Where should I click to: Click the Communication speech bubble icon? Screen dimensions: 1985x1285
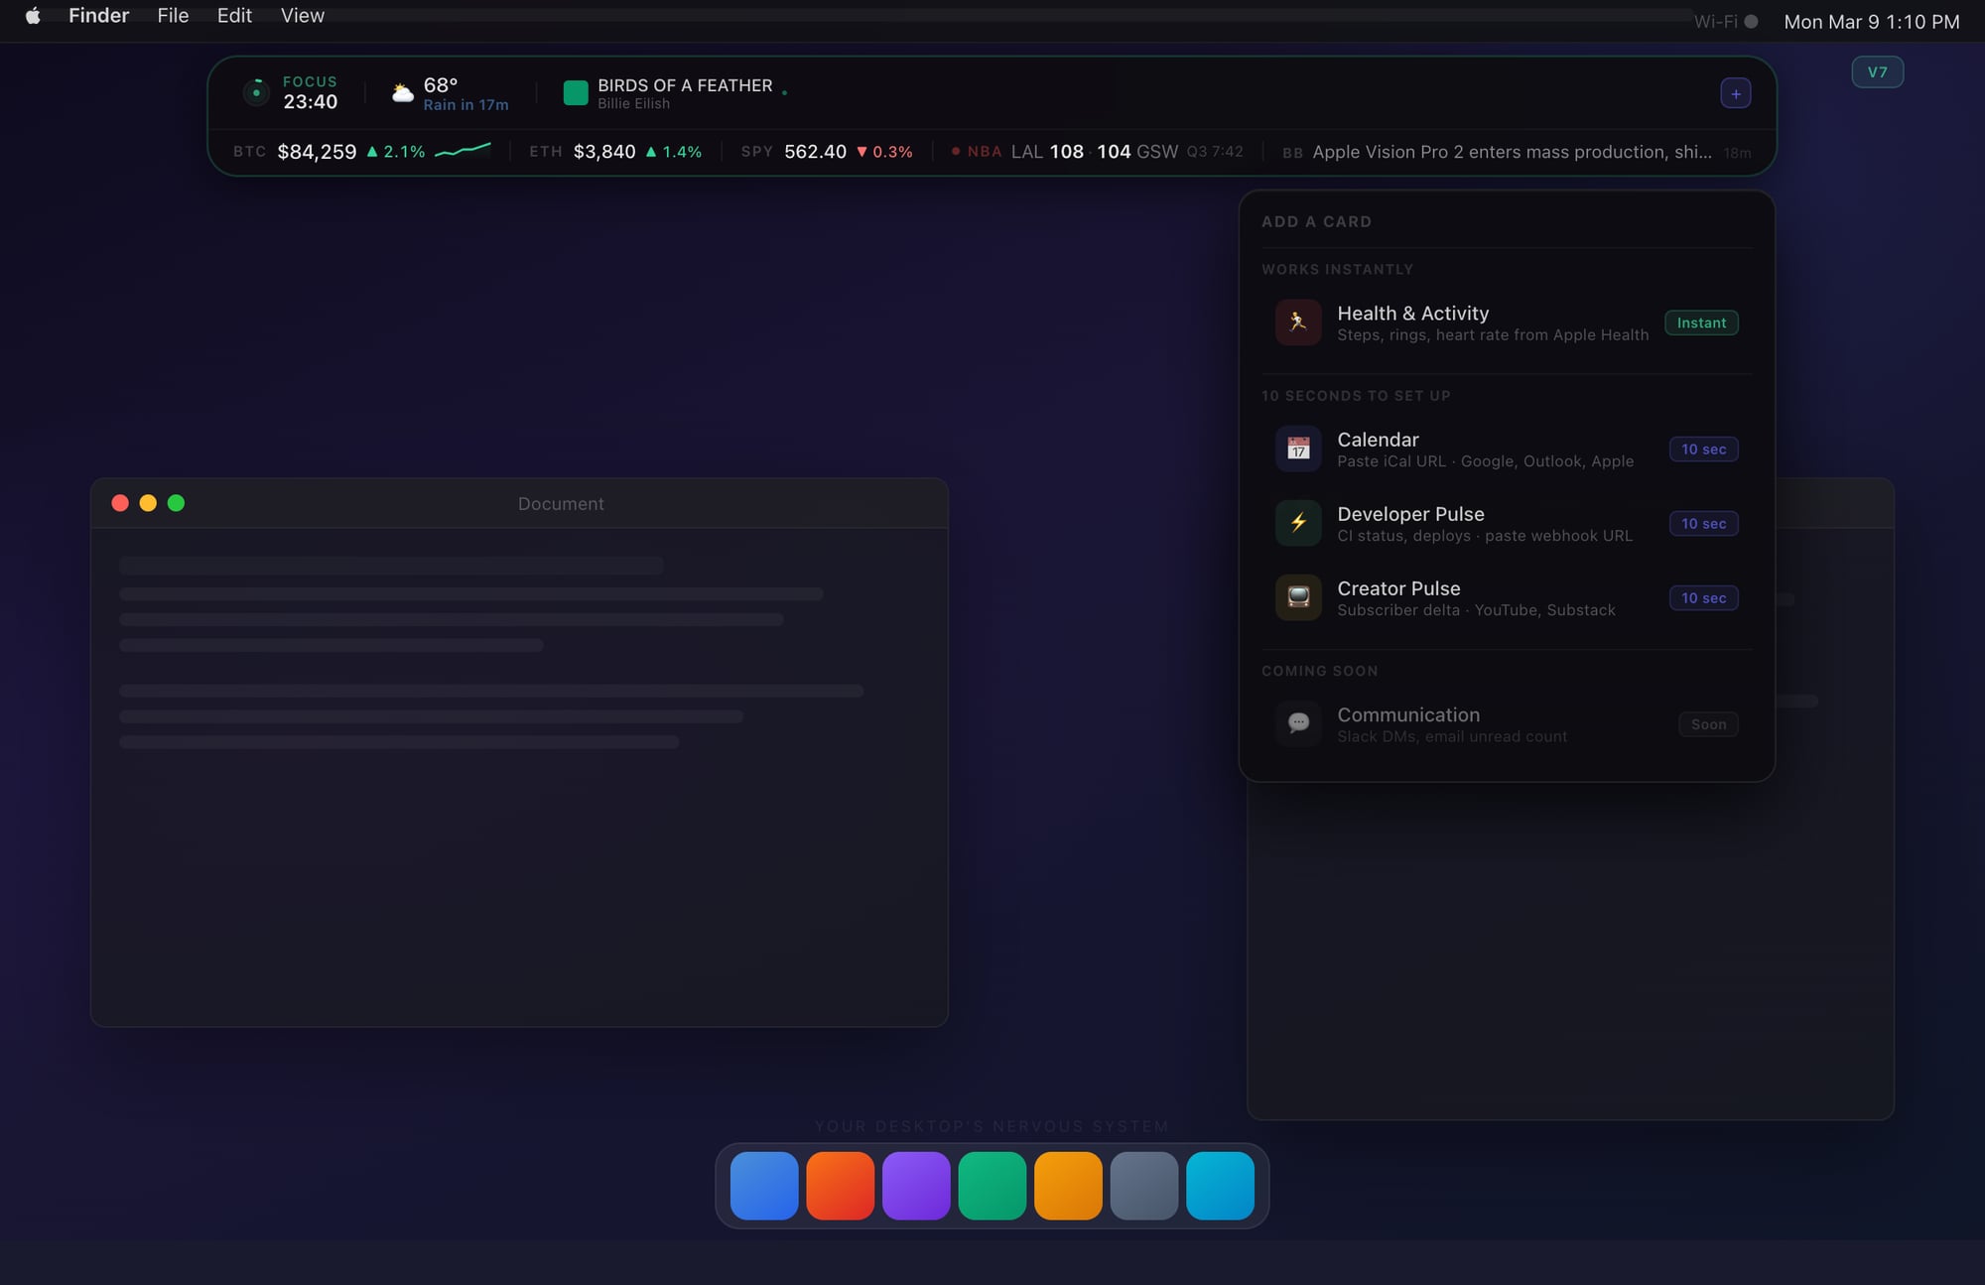(1297, 723)
